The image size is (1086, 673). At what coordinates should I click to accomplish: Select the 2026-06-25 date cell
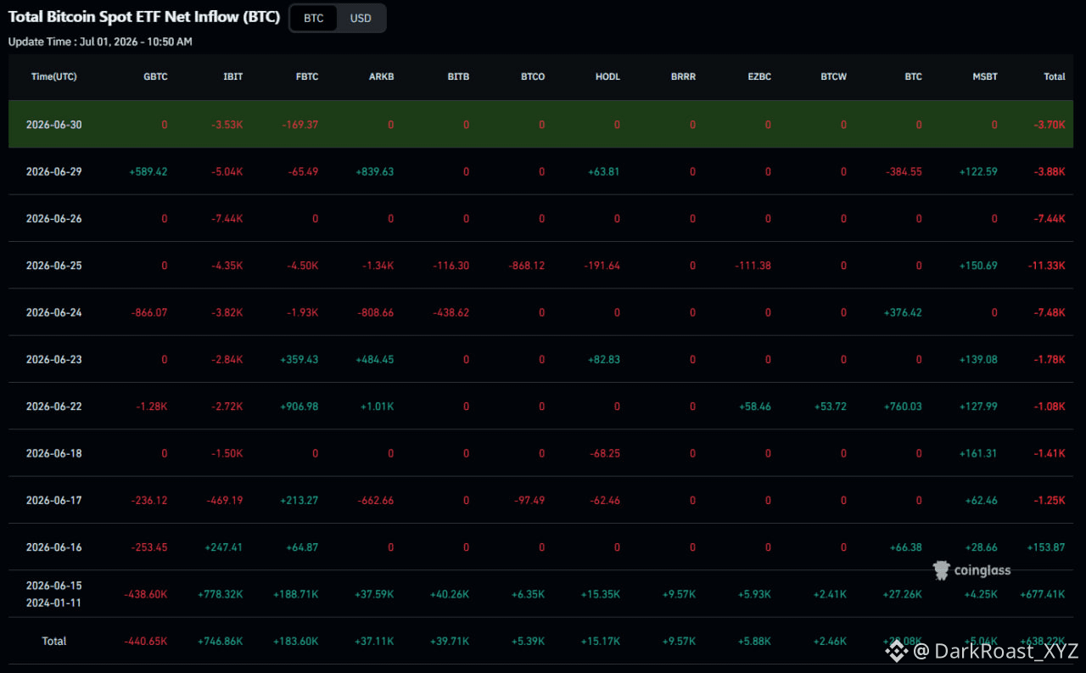click(x=54, y=266)
